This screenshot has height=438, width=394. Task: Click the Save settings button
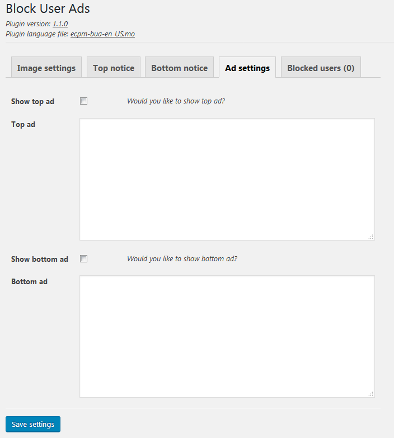pyautogui.click(x=33, y=424)
